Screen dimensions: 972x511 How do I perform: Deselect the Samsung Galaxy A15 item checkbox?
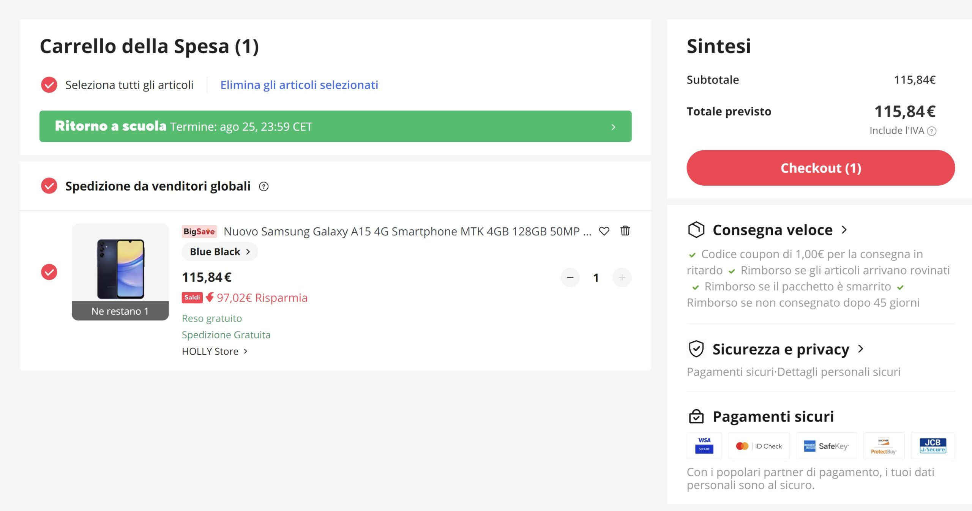click(49, 272)
